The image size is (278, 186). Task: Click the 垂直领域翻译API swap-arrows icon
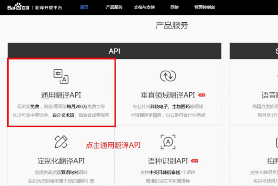pos(168,76)
